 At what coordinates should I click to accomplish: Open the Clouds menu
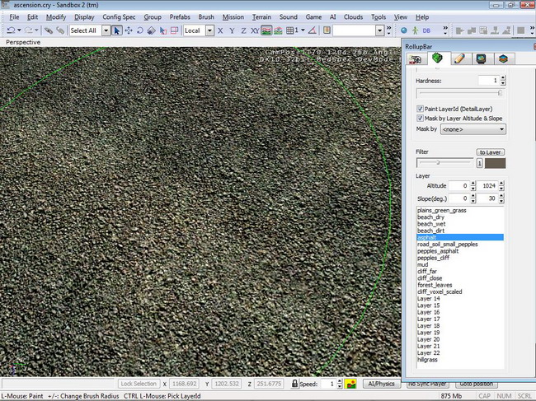[353, 17]
